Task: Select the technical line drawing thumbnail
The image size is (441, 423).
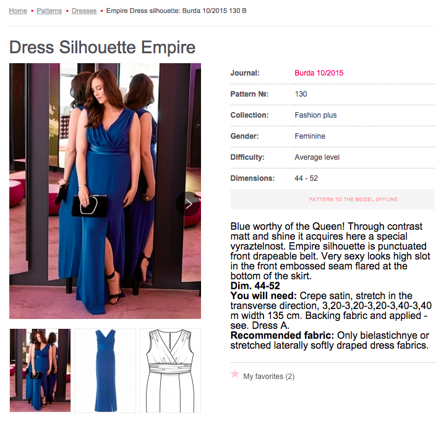Action: pos(170,370)
